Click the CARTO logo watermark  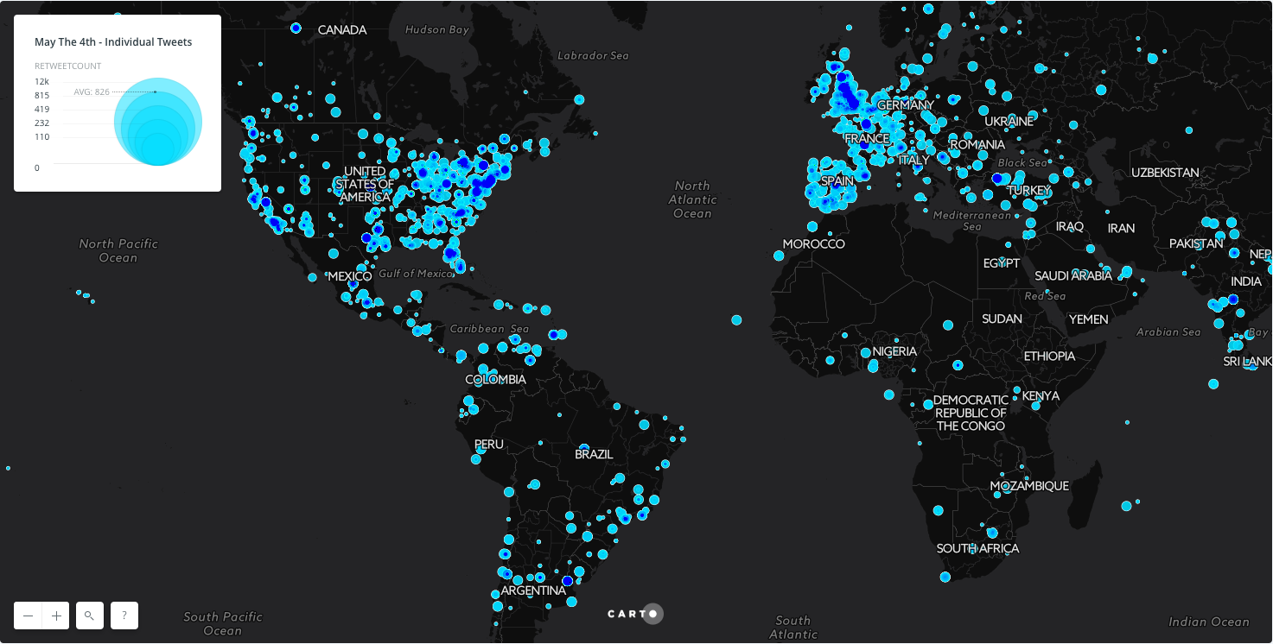click(x=634, y=614)
